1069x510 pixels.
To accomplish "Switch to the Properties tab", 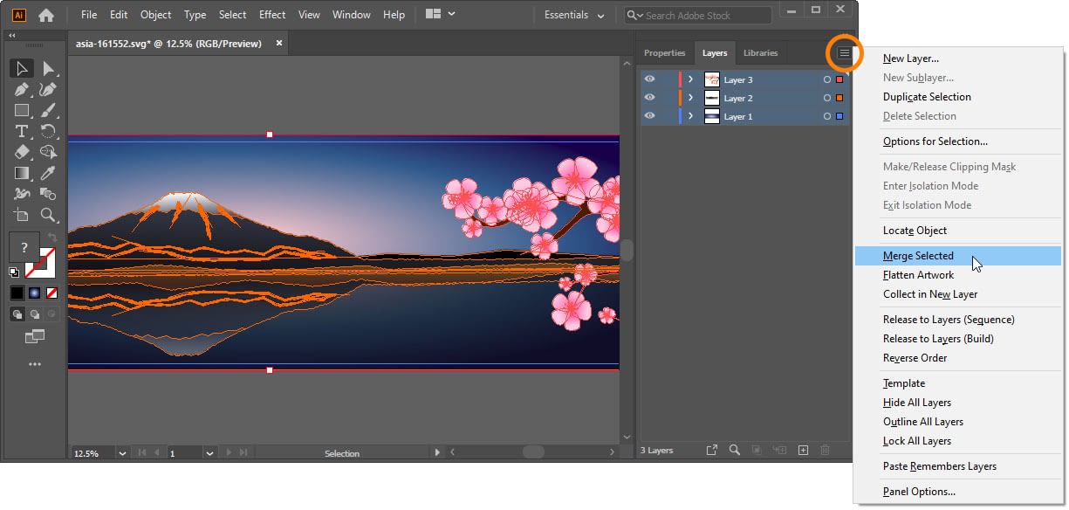I will coord(665,53).
